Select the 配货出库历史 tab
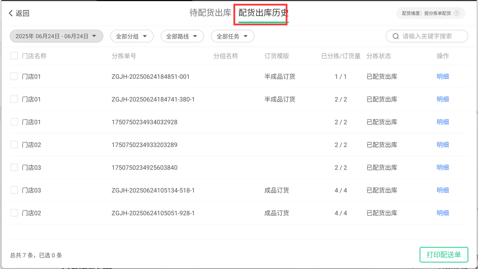The width and height of the screenshot is (478, 269). tap(263, 13)
